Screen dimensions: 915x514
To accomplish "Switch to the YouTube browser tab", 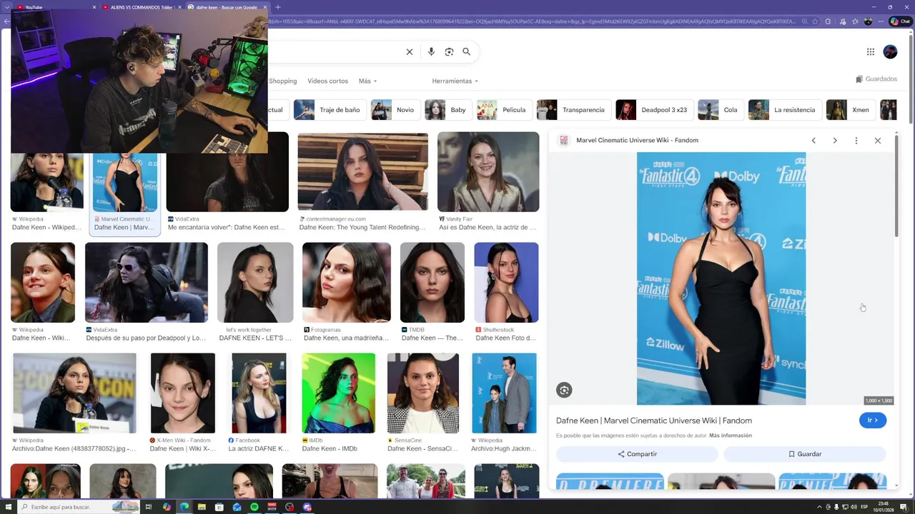I will point(54,7).
